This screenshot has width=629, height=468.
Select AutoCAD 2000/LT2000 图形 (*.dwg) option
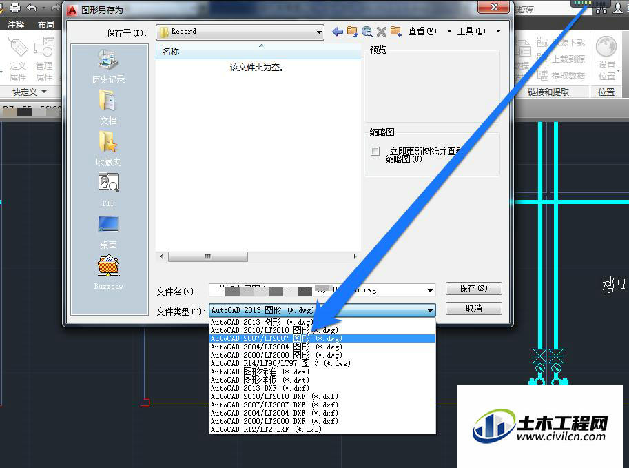[x=322, y=355]
